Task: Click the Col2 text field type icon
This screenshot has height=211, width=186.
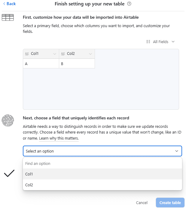Action: point(63,54)
